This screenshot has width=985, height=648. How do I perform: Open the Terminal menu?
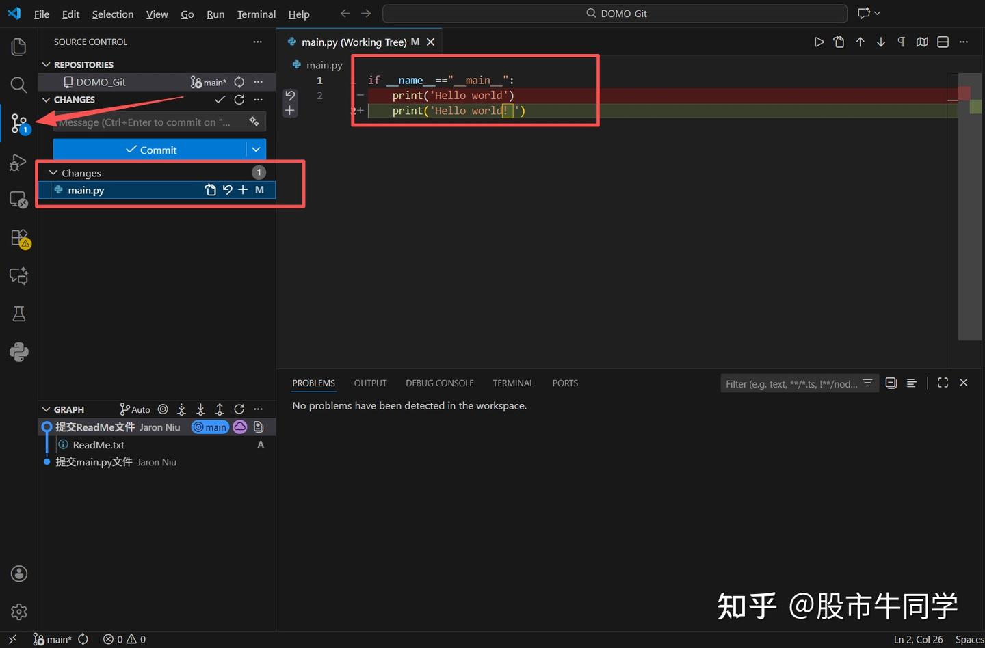click(256, 14)
